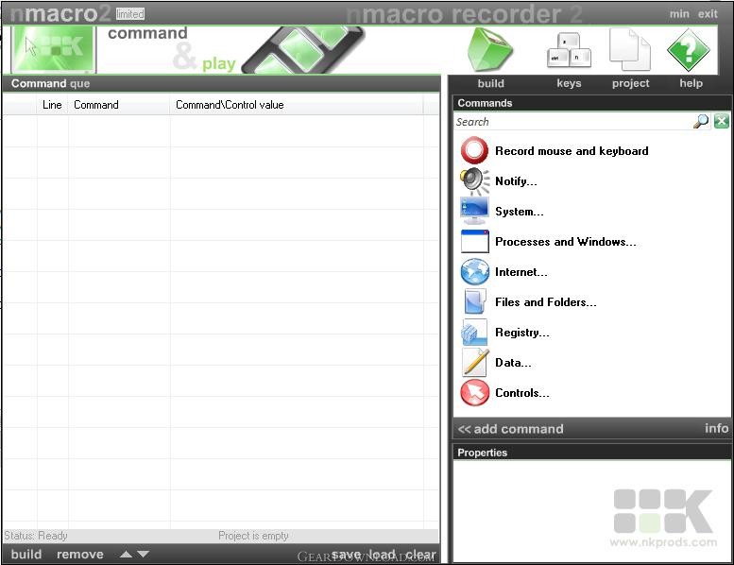
Task: Expand the System... command category
Action: (x=520, y=212)
